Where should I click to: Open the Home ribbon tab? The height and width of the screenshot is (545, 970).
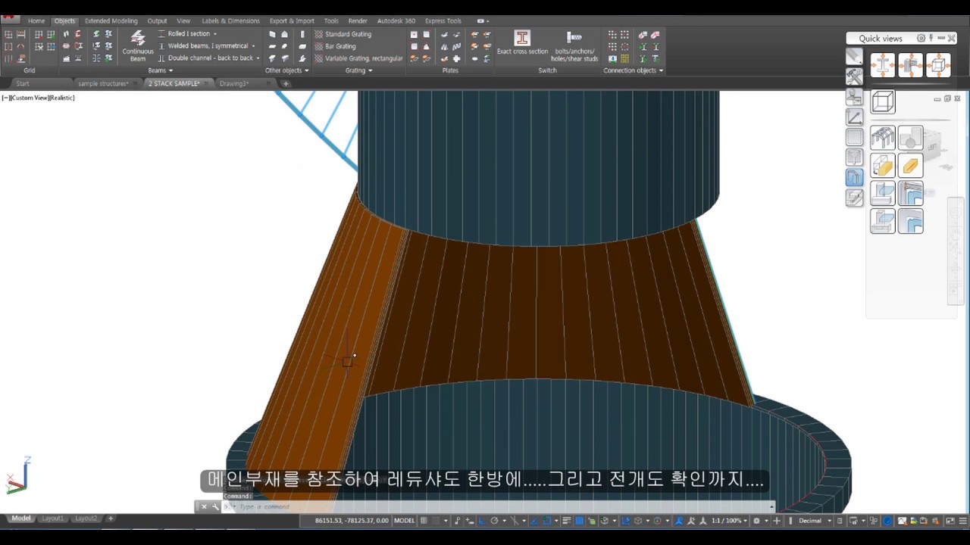pos(36,21)
